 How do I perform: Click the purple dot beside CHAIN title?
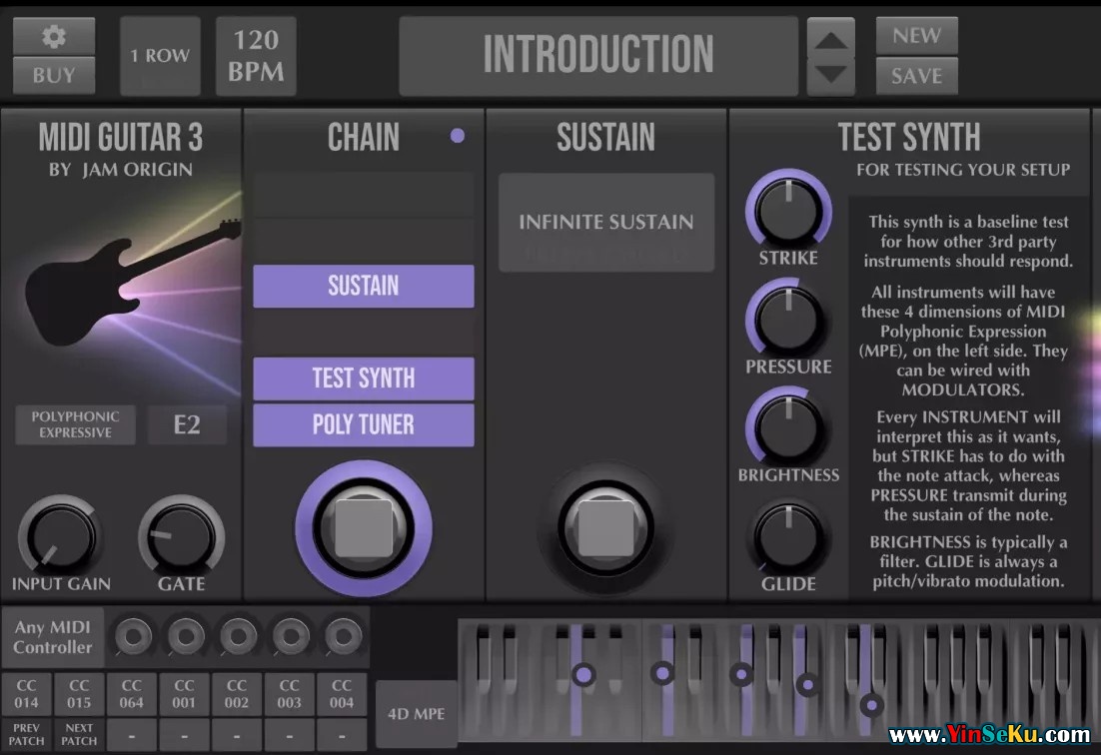458,136
